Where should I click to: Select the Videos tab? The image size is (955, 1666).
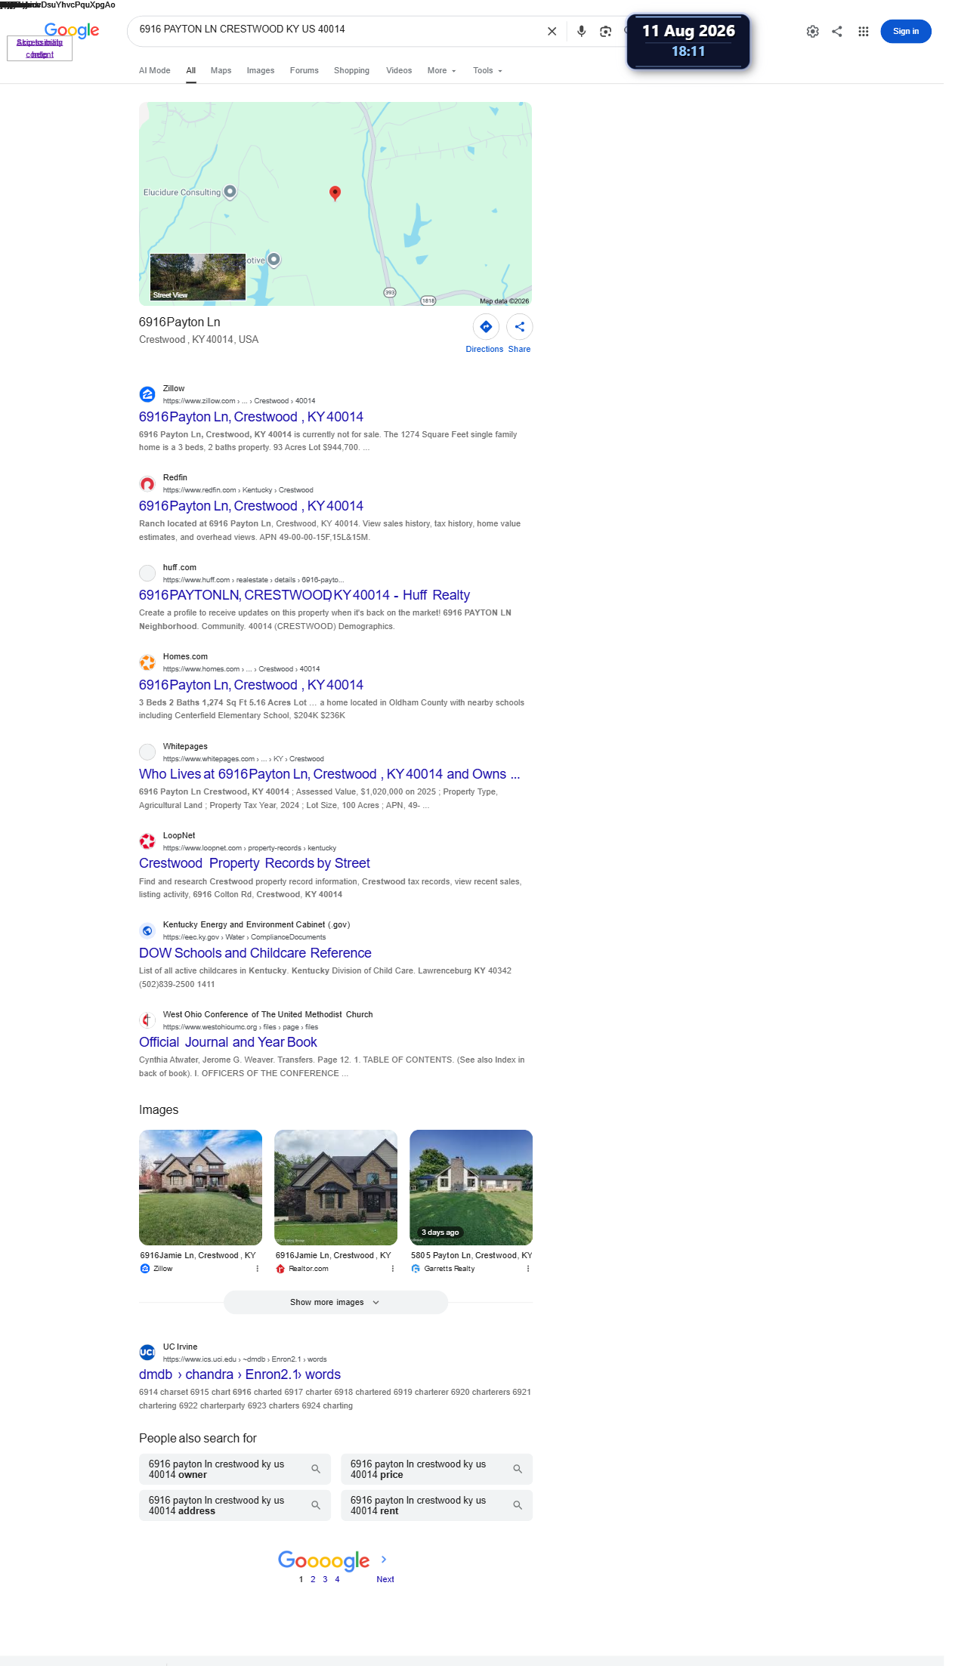coord(399,70)
